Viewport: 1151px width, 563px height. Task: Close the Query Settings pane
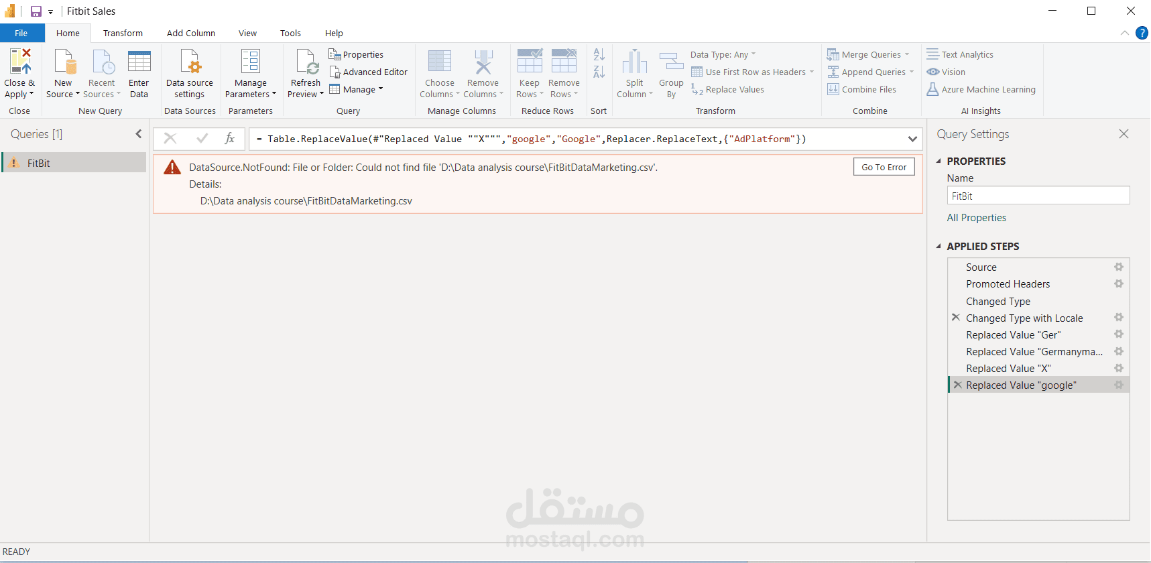click(x=1124, y=134)
